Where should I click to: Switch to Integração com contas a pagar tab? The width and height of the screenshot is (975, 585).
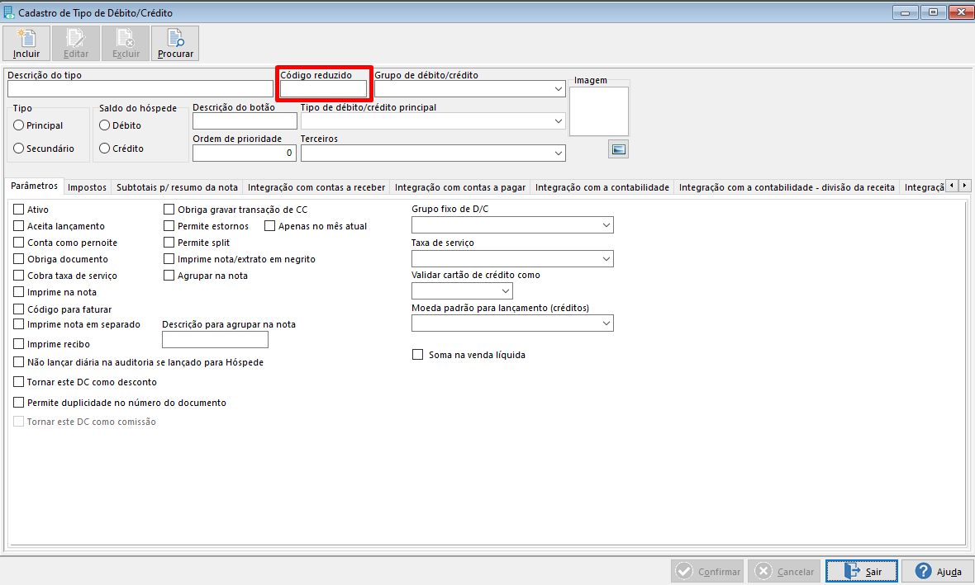point(460,187)
